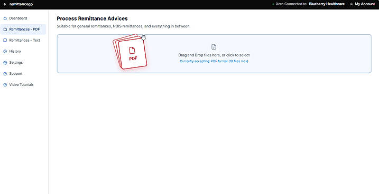Click the Dashboard home icon
379x194 pixels.
[5, 18]
